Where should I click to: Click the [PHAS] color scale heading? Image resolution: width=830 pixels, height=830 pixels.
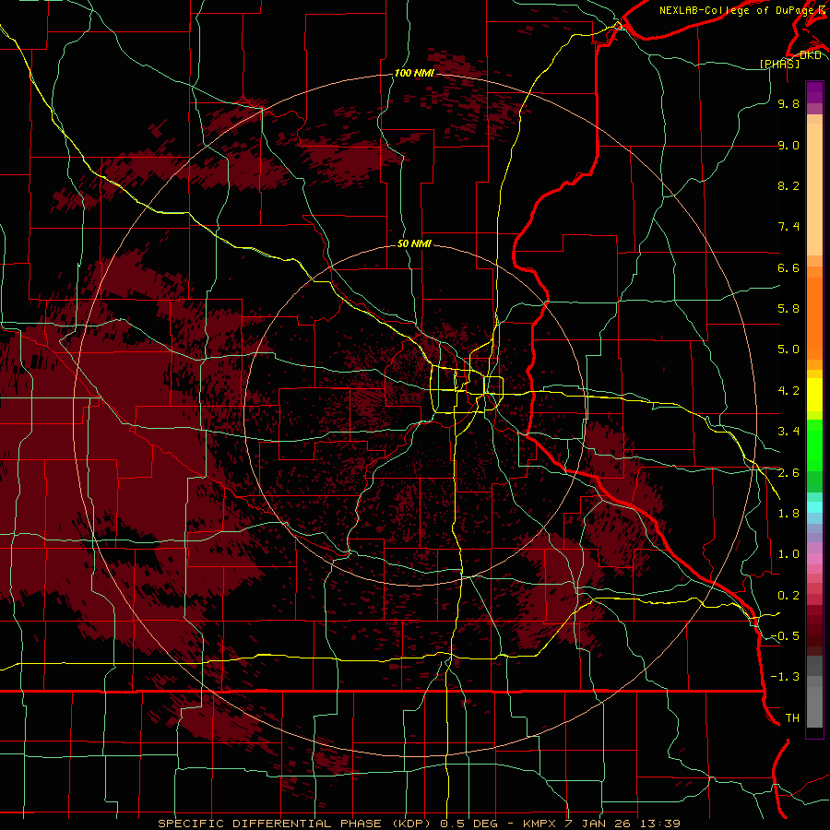tap(779, 64)
